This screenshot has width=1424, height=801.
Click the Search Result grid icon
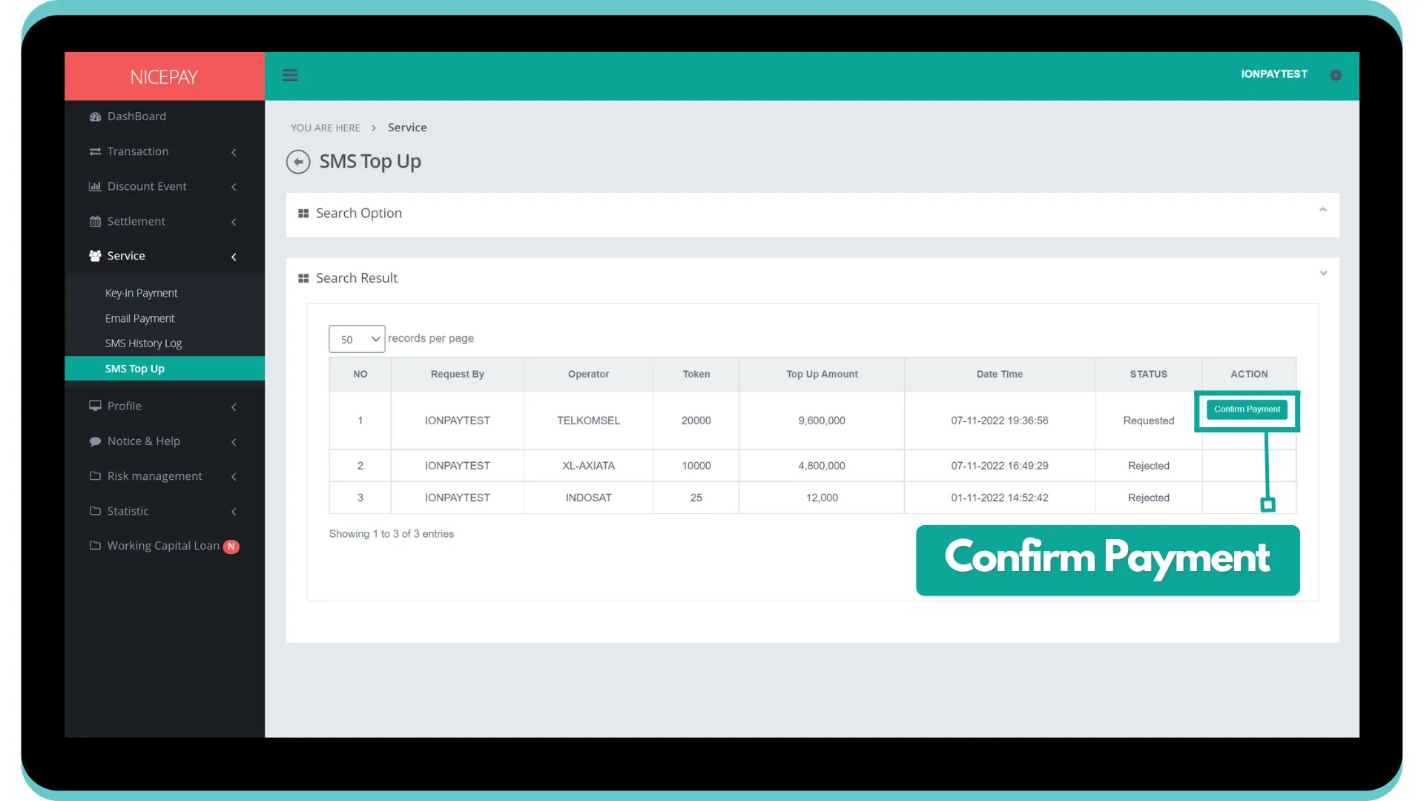point(303,278)
